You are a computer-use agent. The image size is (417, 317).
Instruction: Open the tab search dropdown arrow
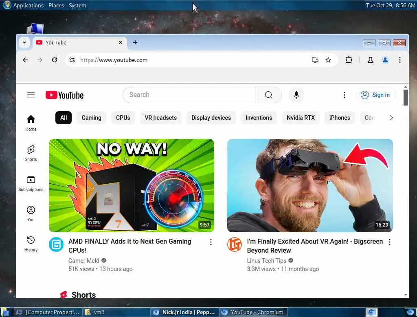(x=24, y=42)
